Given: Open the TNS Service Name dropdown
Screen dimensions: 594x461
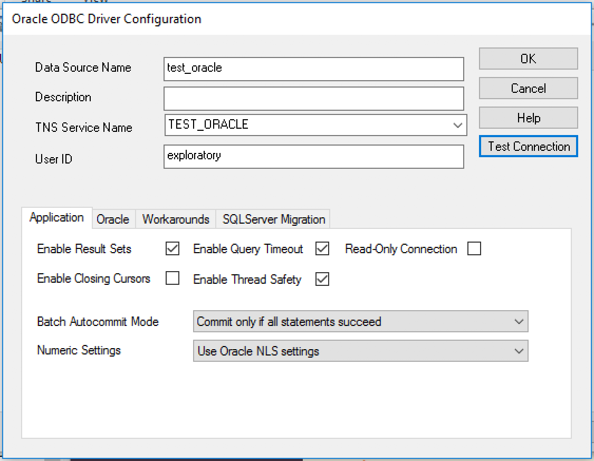Looking at the screenshot, I should tap(456, 125).
